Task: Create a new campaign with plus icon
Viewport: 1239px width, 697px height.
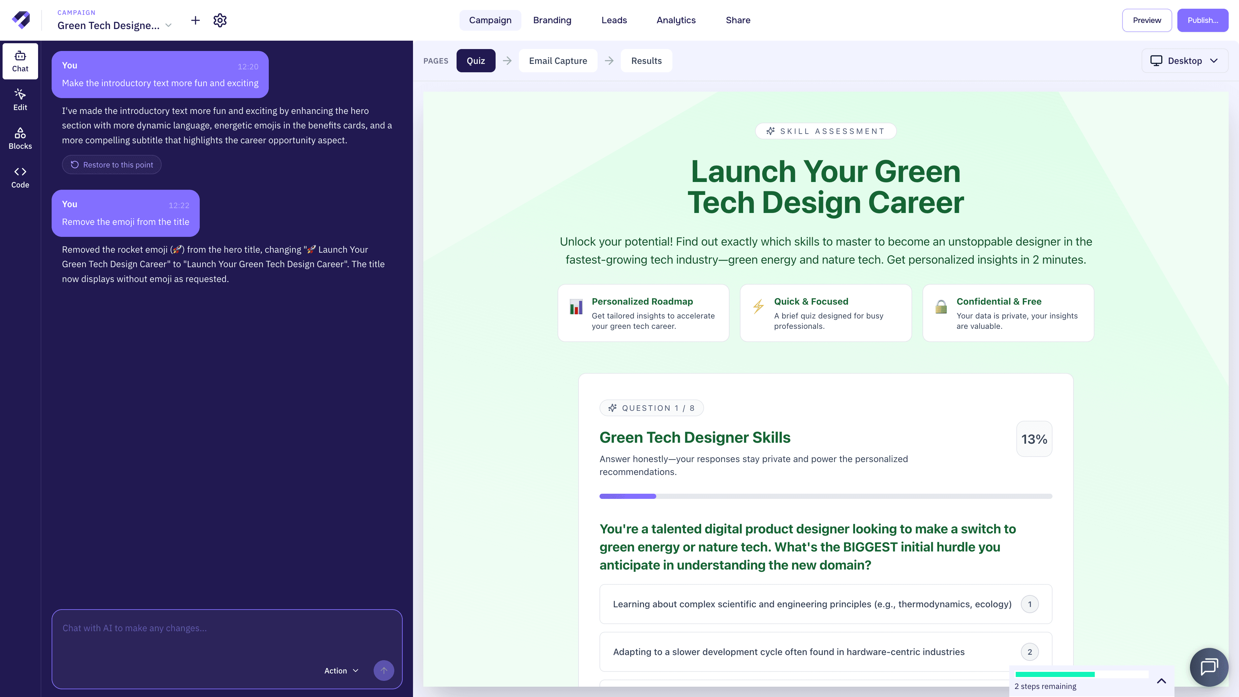Action: pos(195,20)
